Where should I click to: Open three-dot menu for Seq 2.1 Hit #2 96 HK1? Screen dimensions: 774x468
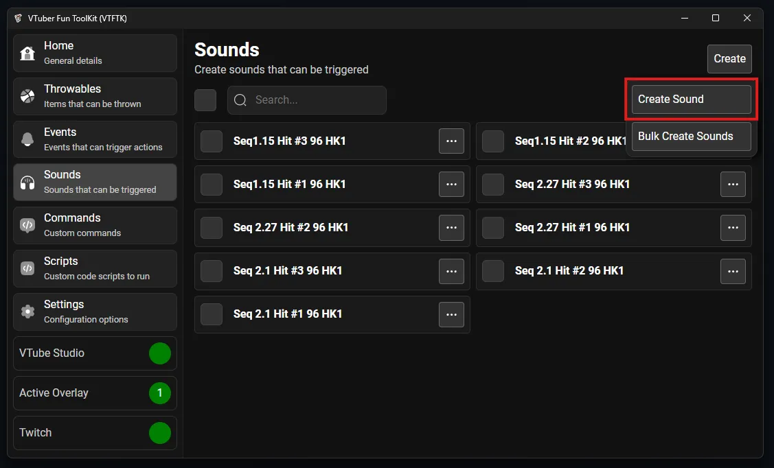coord(733,271)
